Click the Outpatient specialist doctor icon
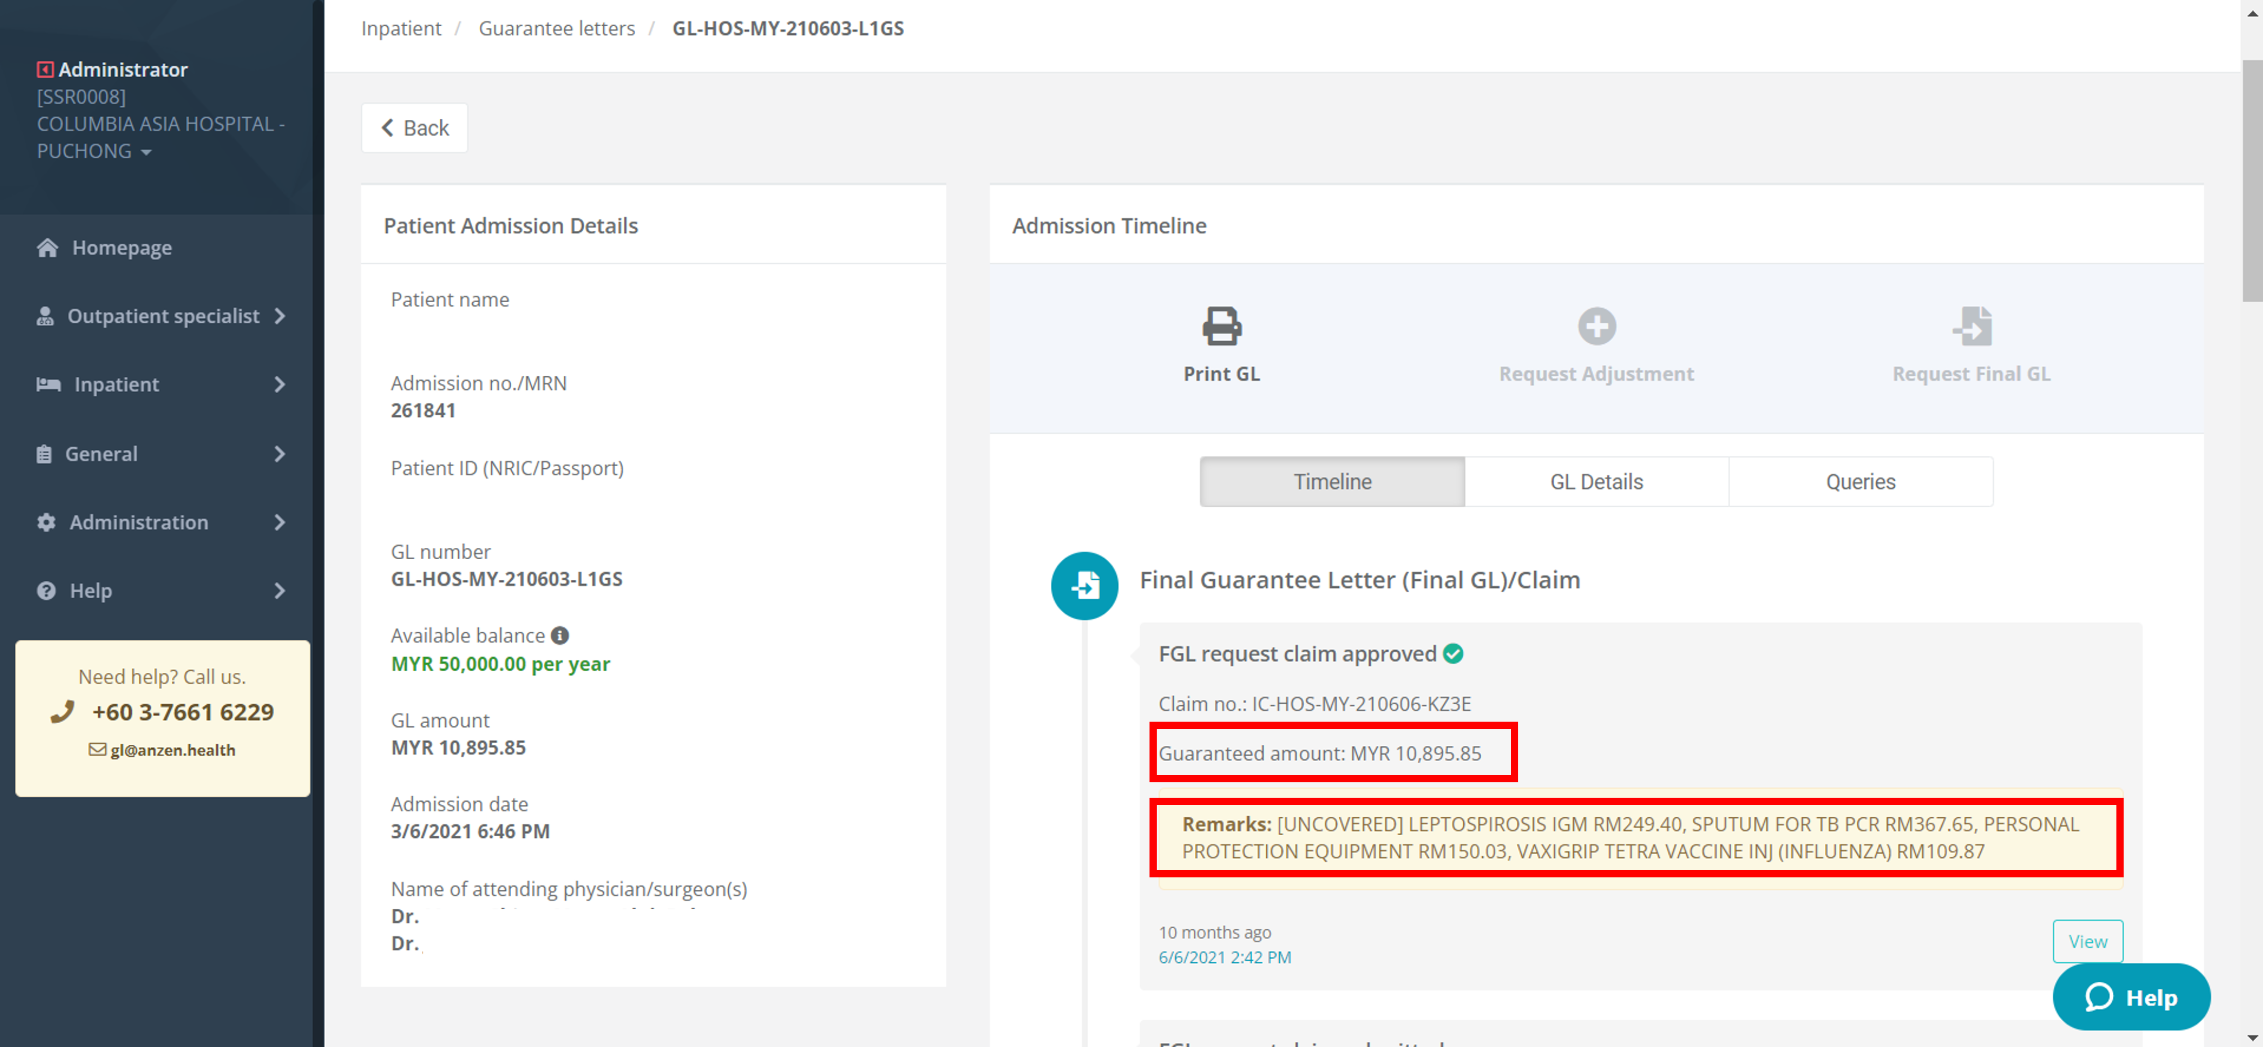Viewport: 2263px width, 1047px height. tap(45, 316)
